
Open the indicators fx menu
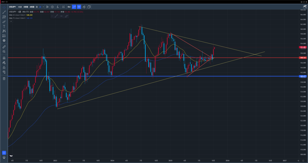tap(57, 7)
